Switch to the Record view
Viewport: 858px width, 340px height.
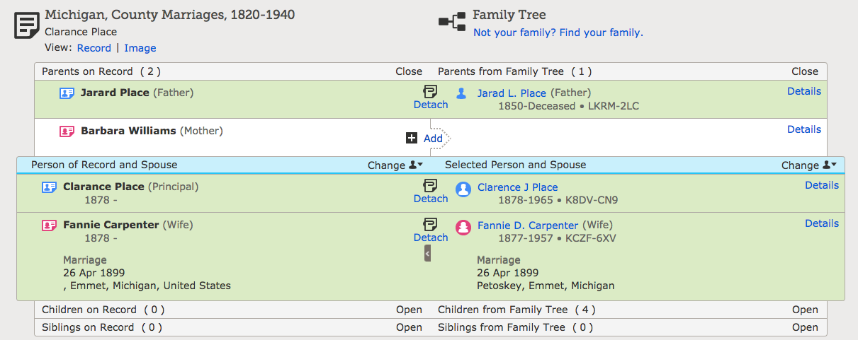coord(94,48)
